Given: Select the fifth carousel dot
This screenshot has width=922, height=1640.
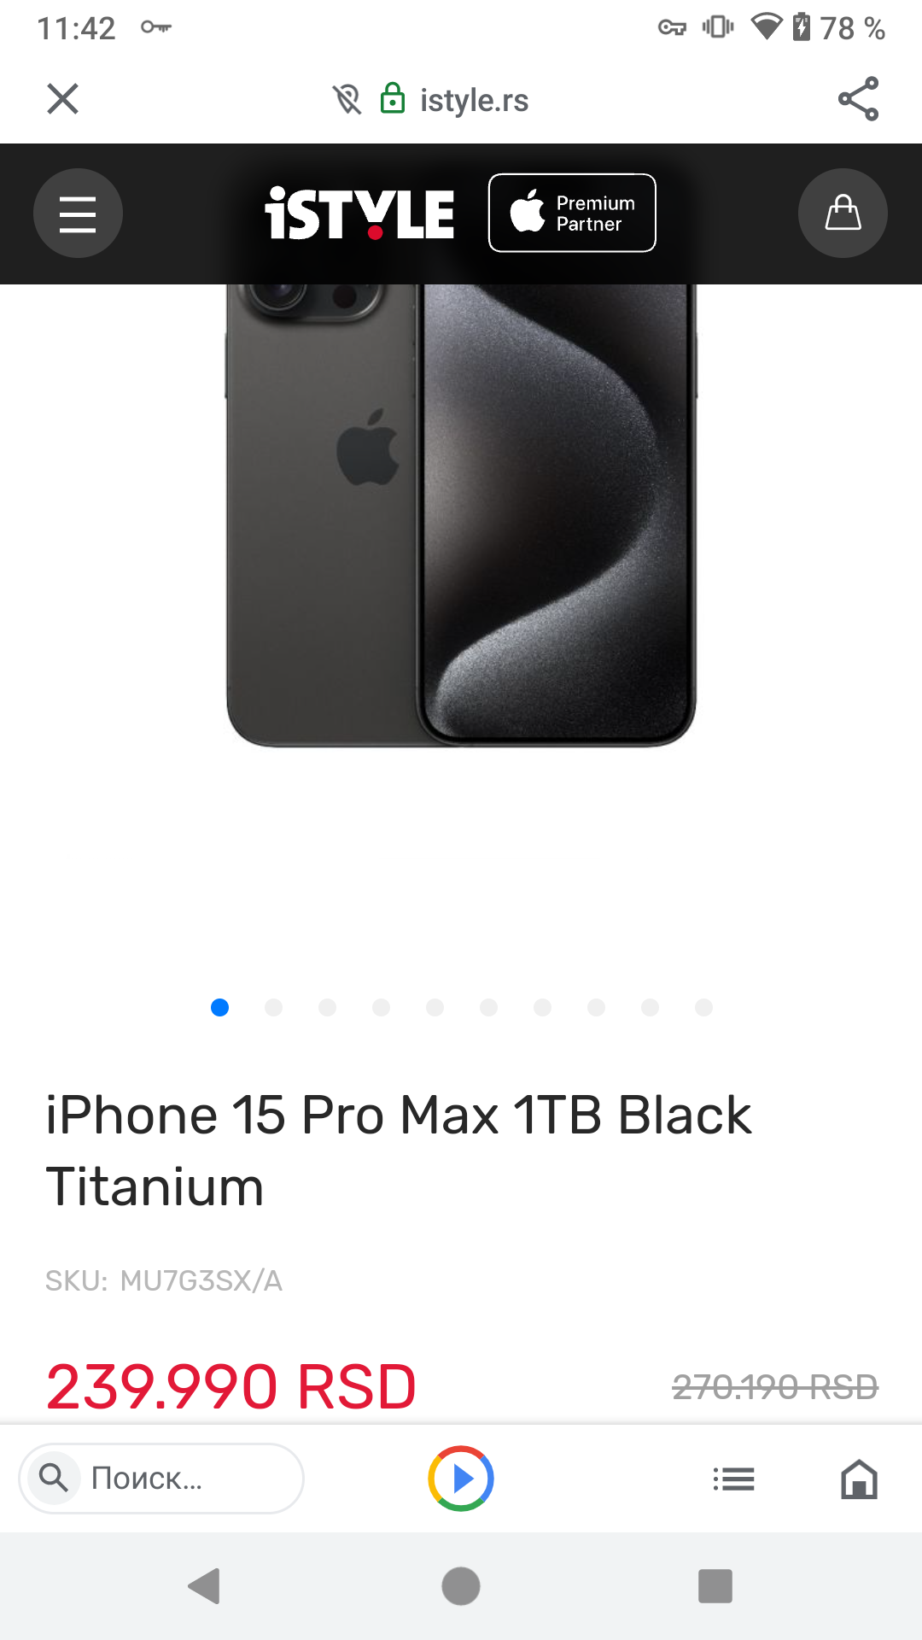Looking at the screenshot, I should click(x=435, y=1008).
